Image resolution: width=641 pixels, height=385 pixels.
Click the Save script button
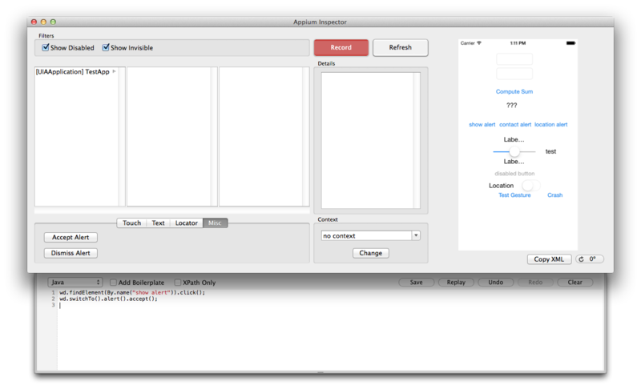coord(416,282)
